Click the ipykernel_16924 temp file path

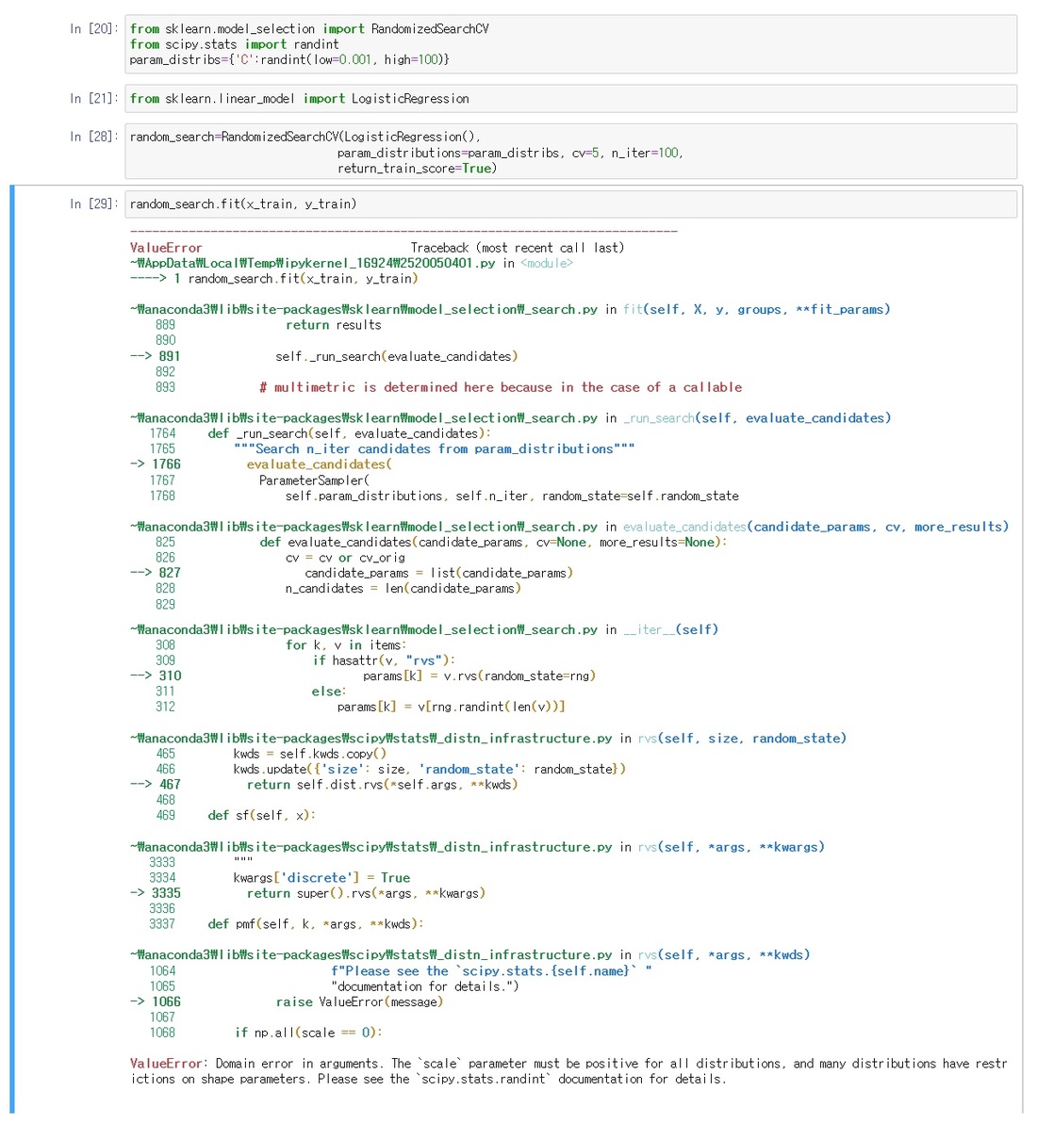[312, 263]
